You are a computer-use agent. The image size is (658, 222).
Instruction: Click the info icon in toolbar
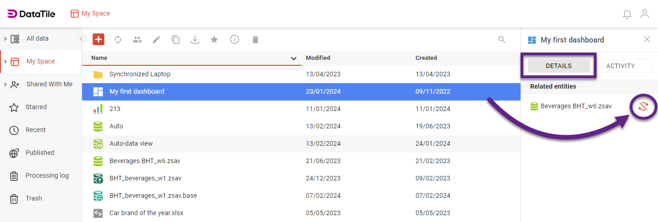235,40
